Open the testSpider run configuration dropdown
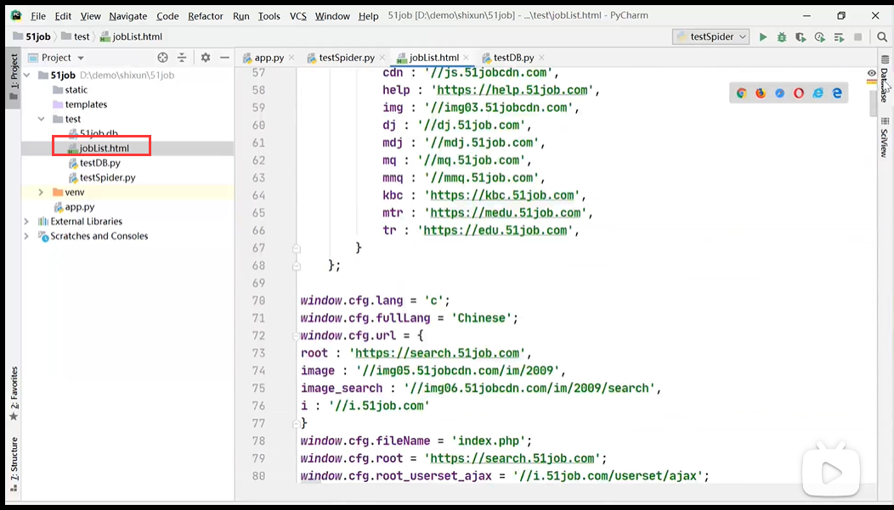Image resolution: width=894 pixels, height=510 pixels. pyautogui.click(x=711, y=37)
